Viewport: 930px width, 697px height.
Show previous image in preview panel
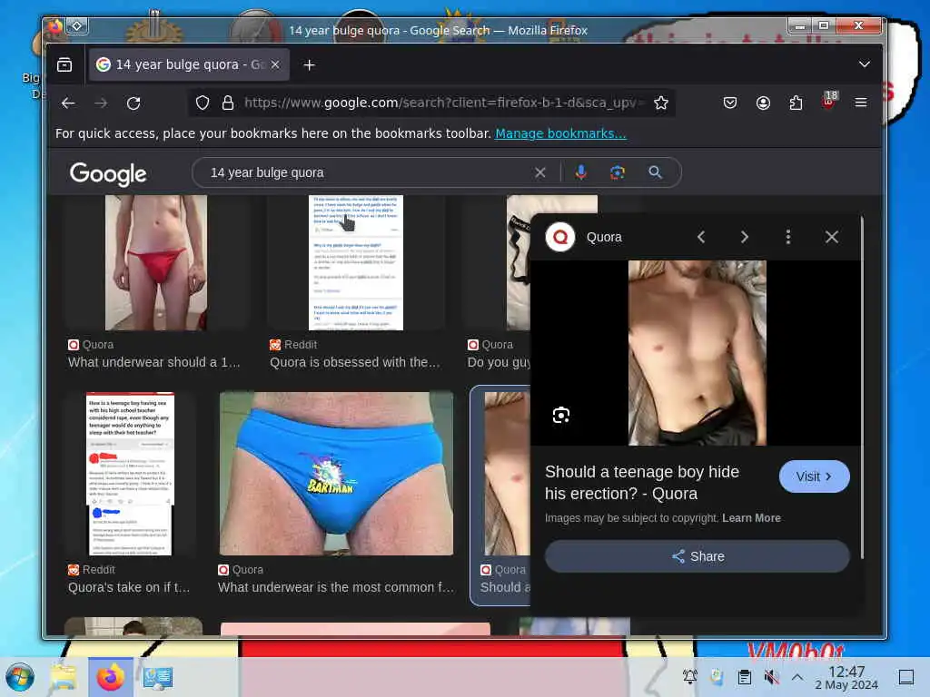pos(701,237)
